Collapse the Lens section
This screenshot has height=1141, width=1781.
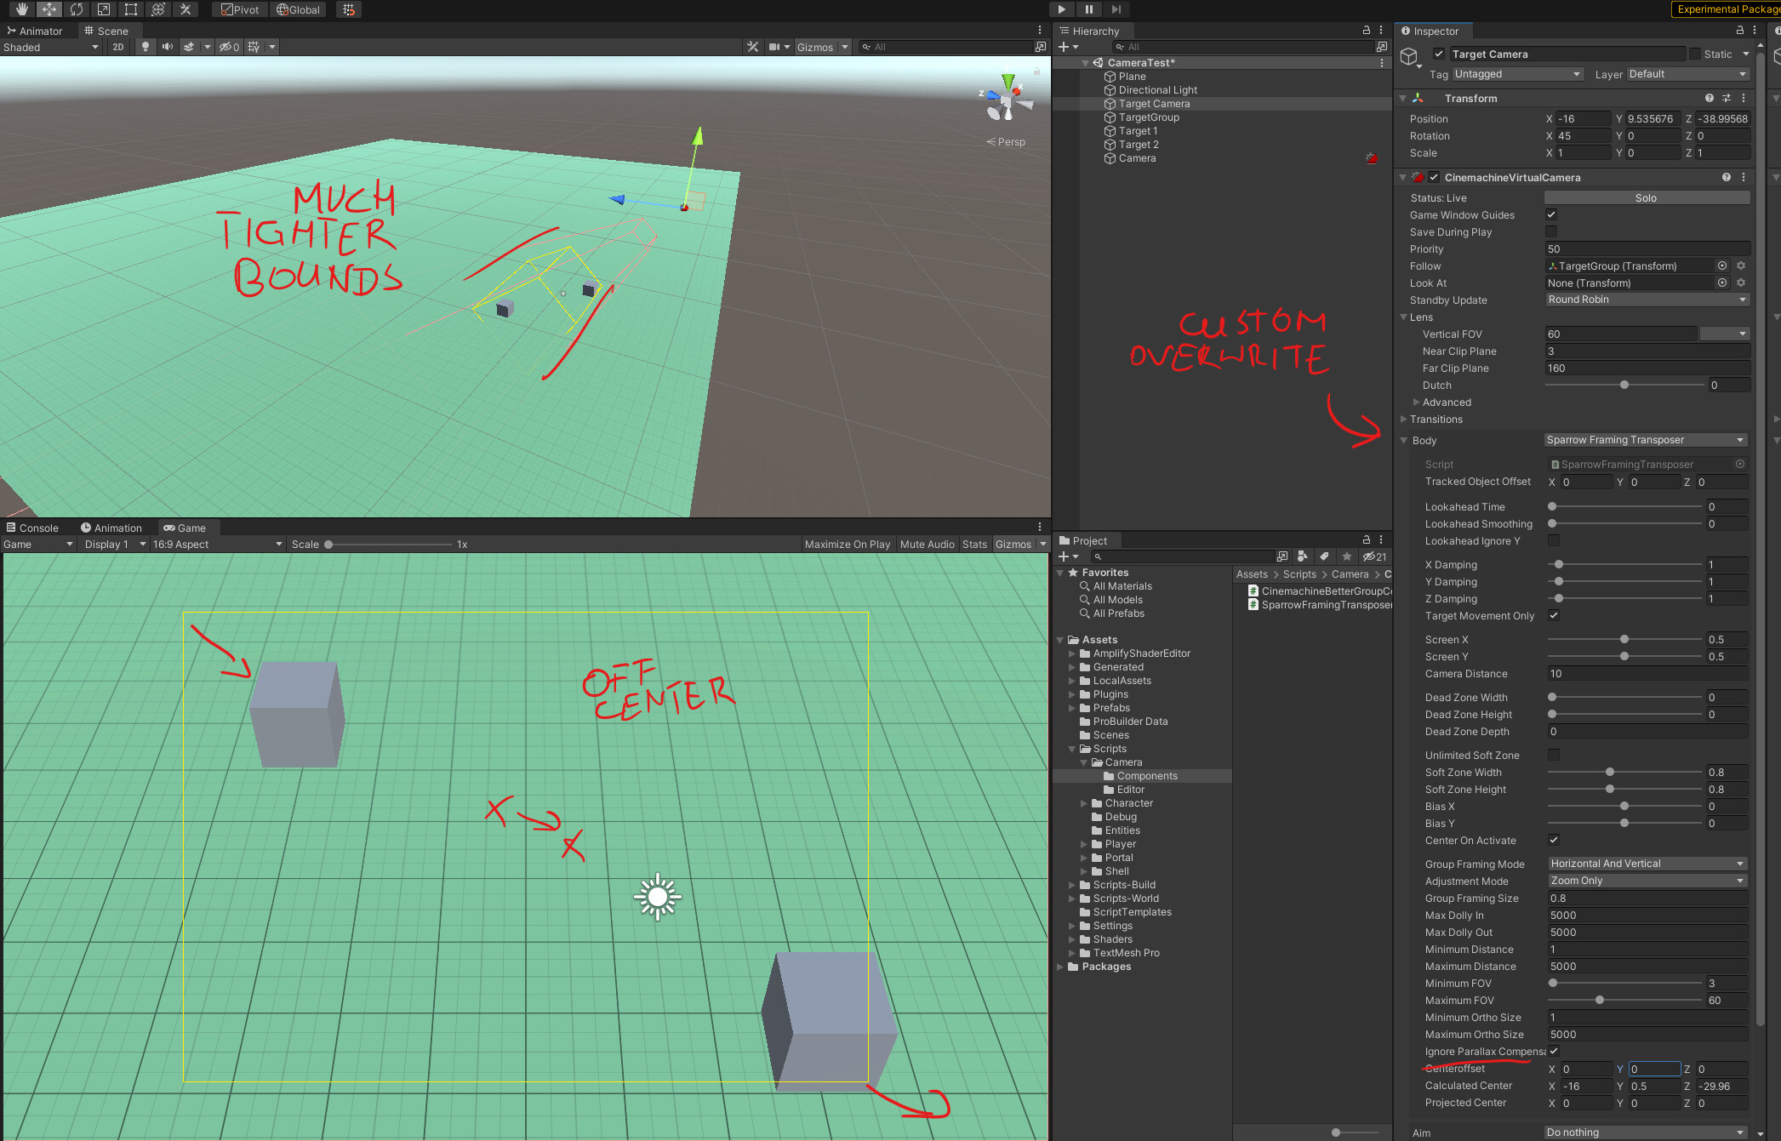pyautogui.click(x=1404, y=317)
